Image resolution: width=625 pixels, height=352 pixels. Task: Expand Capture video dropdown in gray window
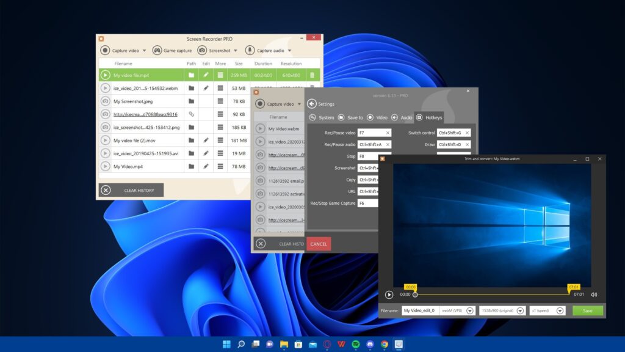299,104
